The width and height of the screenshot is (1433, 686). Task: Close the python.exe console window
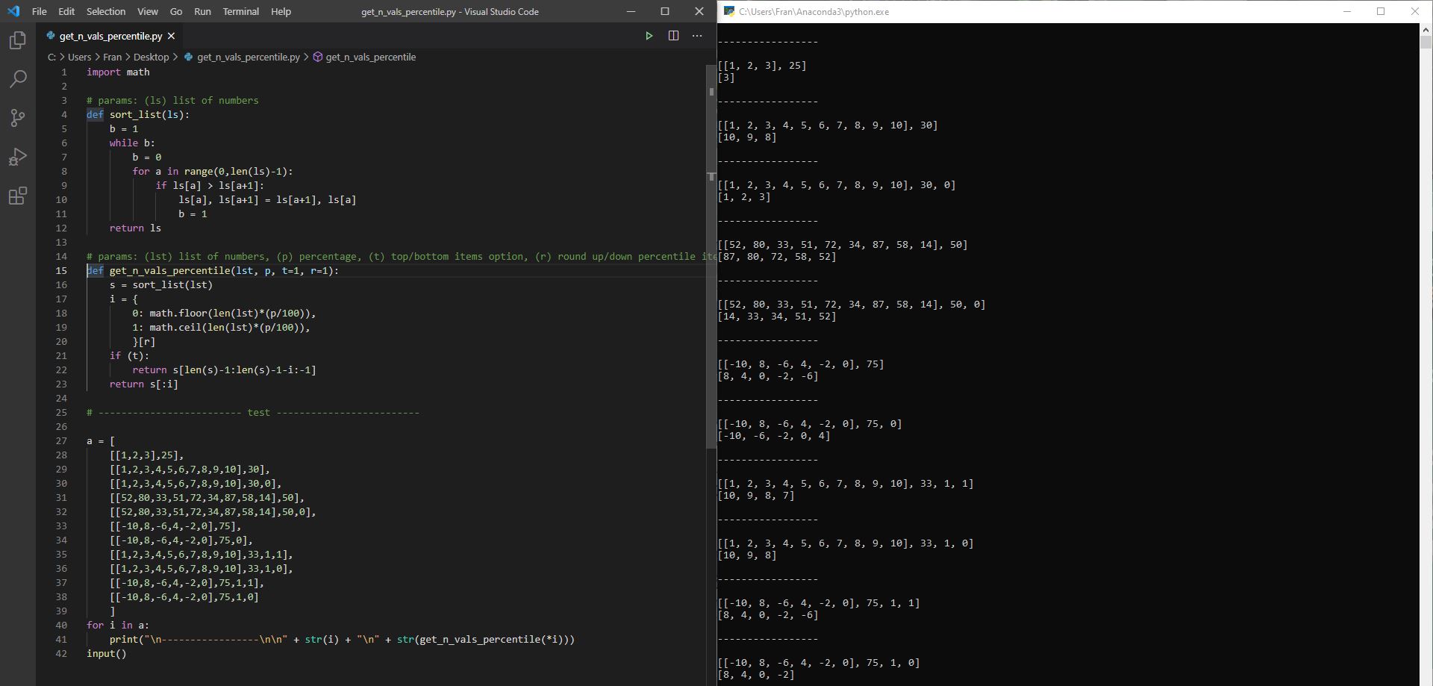(1415, 11)
